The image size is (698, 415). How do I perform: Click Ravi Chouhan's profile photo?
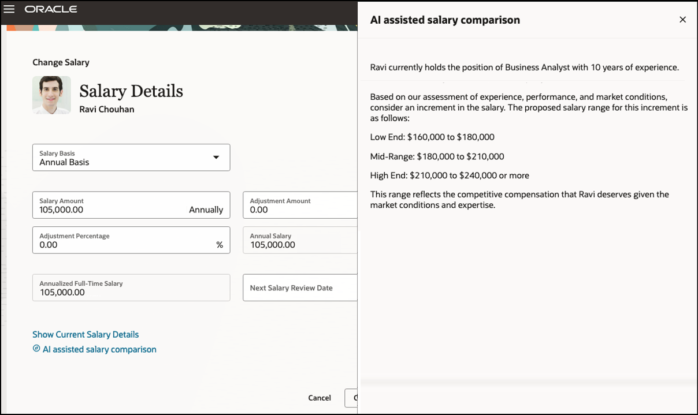[x=51, y=95]
